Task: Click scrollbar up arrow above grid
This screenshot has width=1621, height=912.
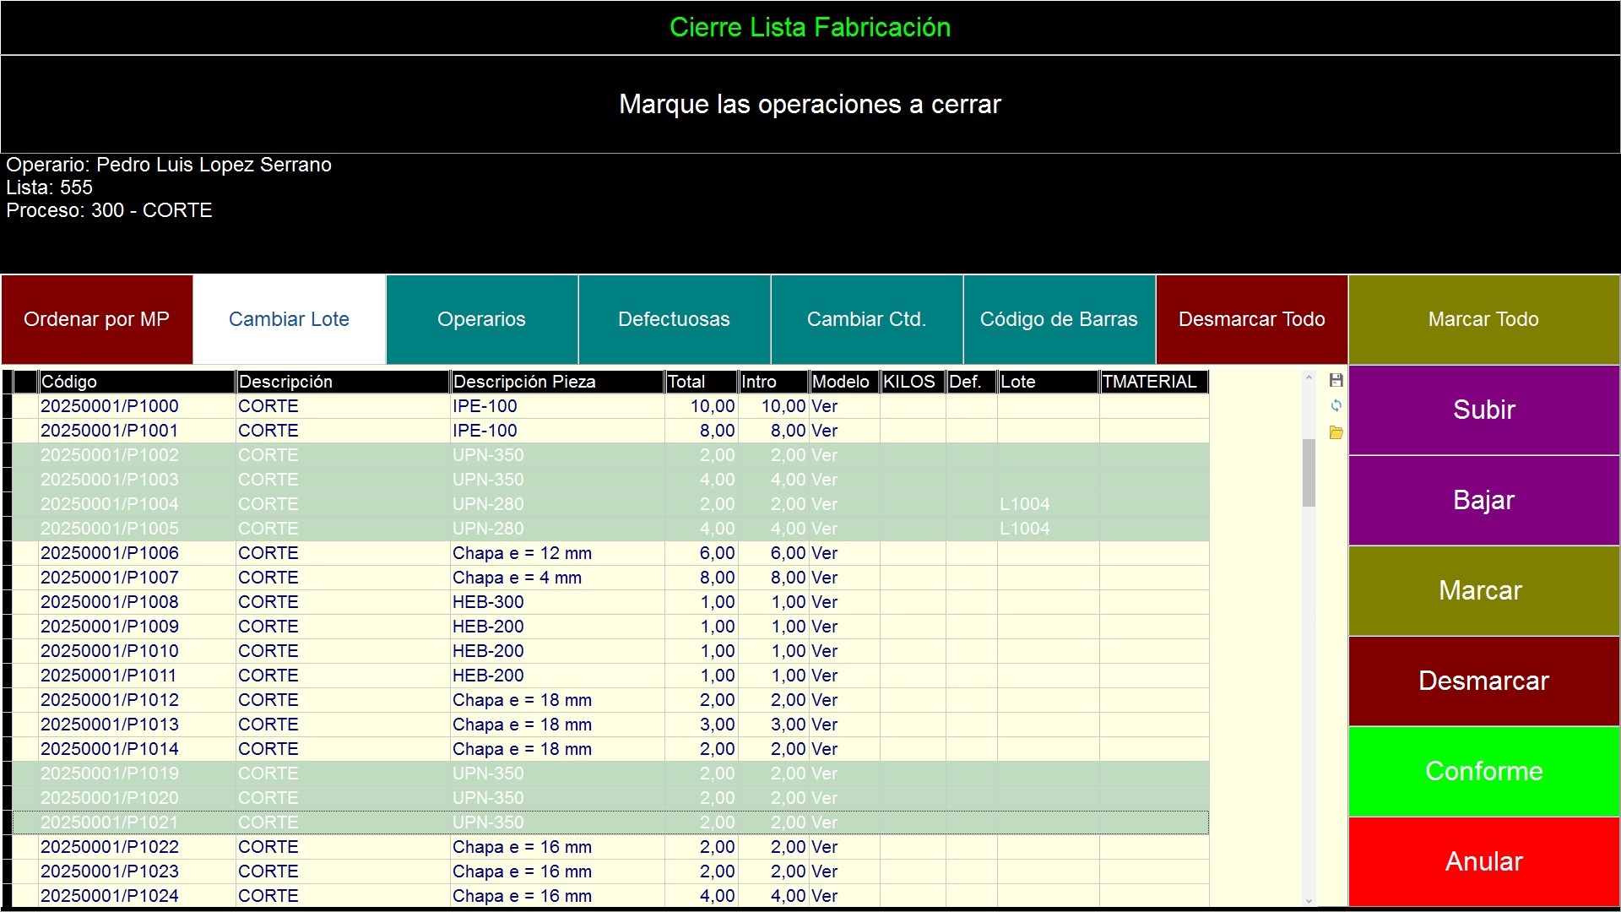Action: [1309, 377]
